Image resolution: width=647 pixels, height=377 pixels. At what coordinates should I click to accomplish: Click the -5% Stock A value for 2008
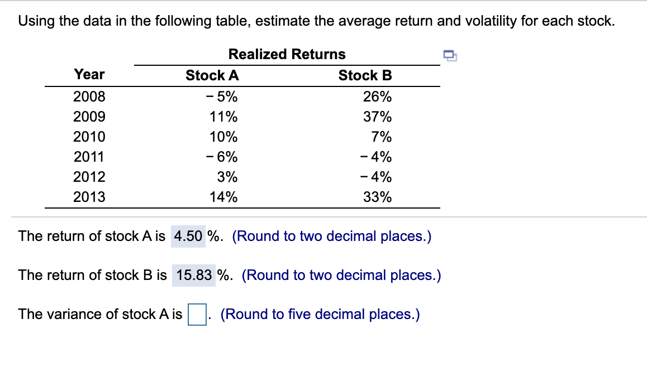pyautogui.click(x=222, y=97)
